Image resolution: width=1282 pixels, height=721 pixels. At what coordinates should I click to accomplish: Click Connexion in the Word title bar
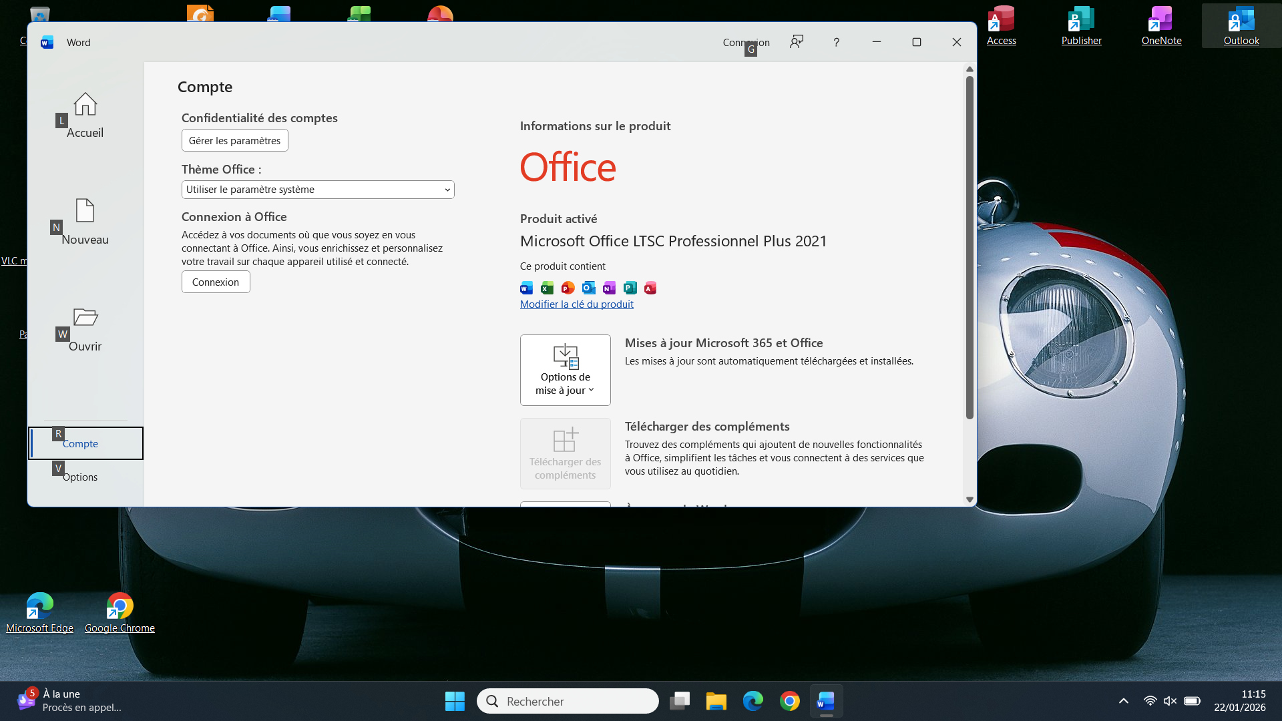click(x=746, y=42)
